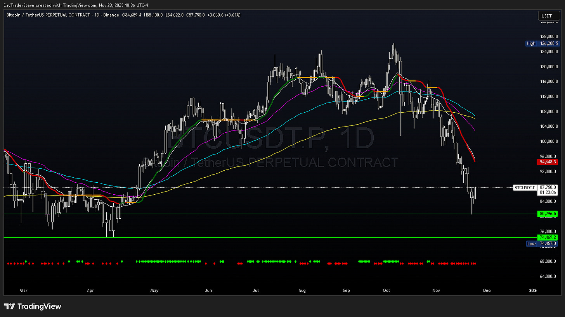Click the bar countdown timer '01:23:06'
The width and height of the screenshot is (565, 317).
coord(548,192)
